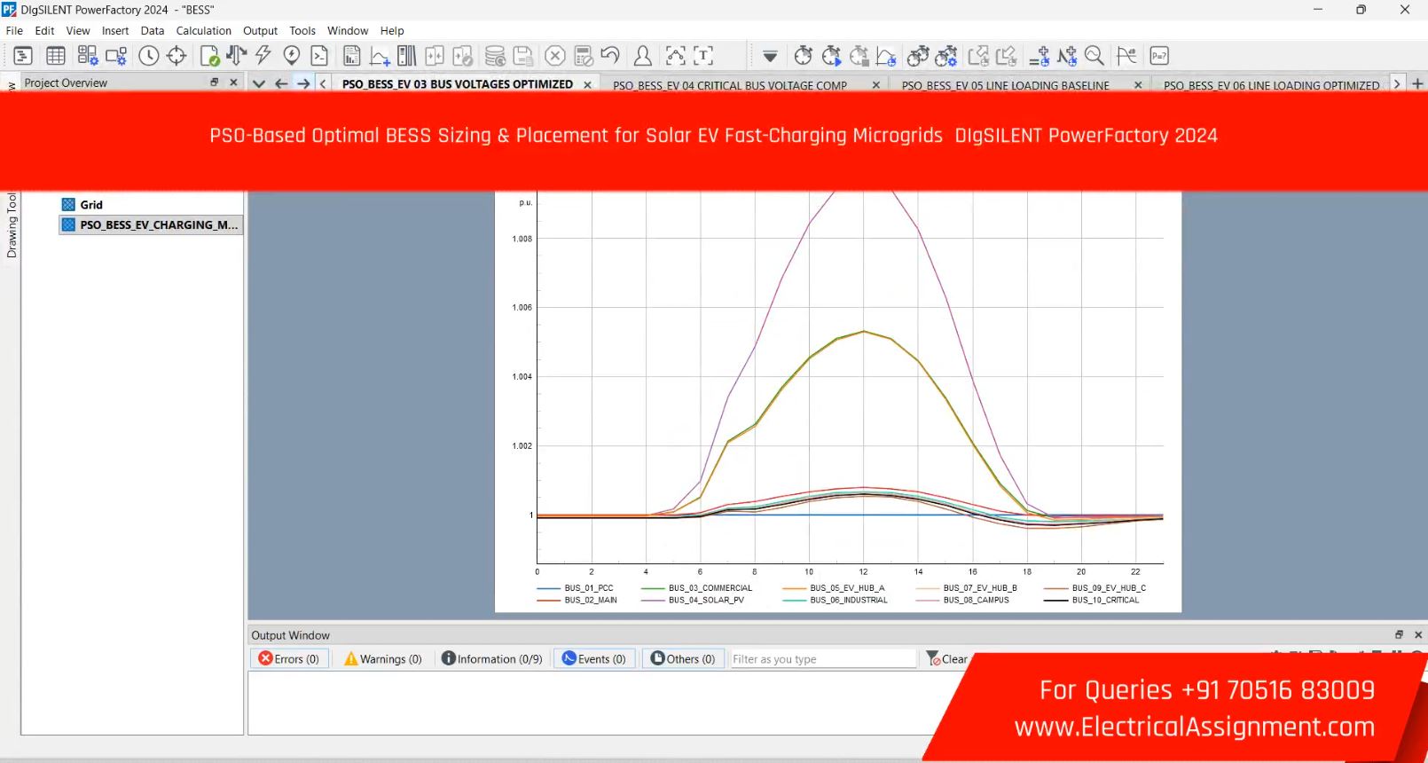Click the BUS_01_PCC blue legend line
Screen dimensions: 1428x763
pyautogui.click(x=548, y=588)
